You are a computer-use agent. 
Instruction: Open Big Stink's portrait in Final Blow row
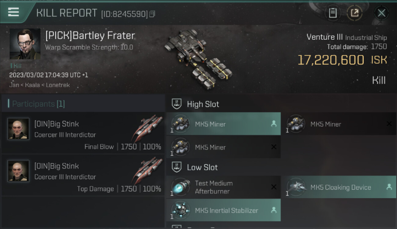[x=18, y=129]
